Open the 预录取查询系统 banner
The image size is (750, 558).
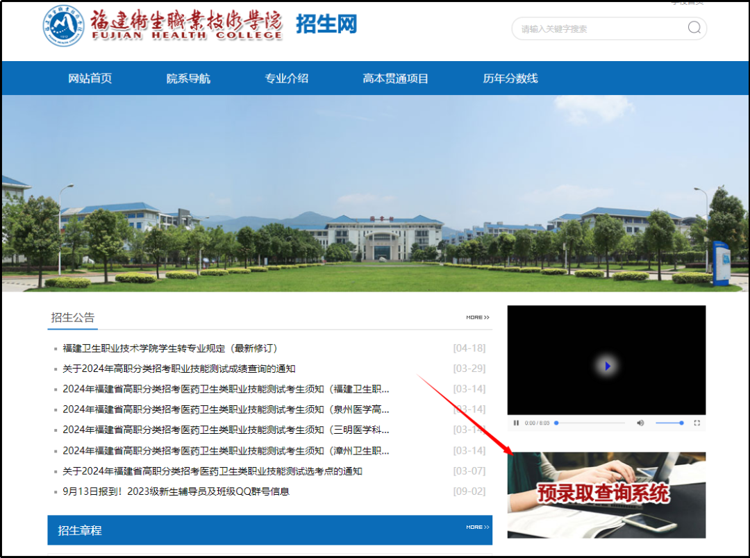point(606,495)
